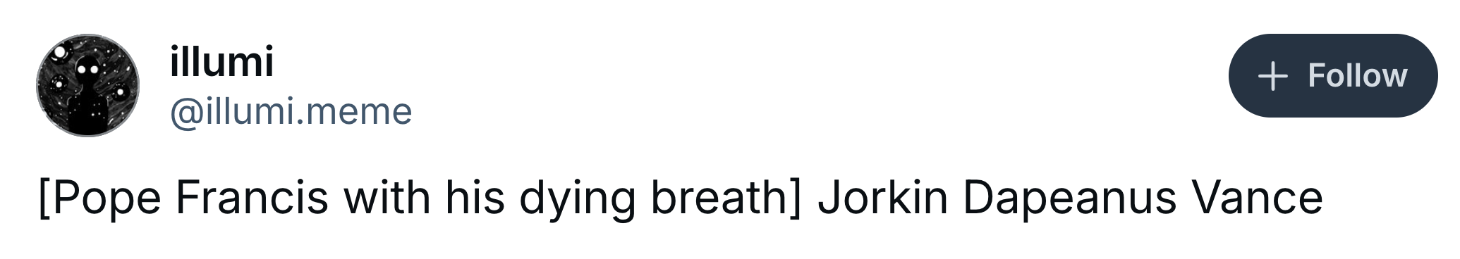
Task: Click the word "Vance" in the post
Action: (1257, 197)
